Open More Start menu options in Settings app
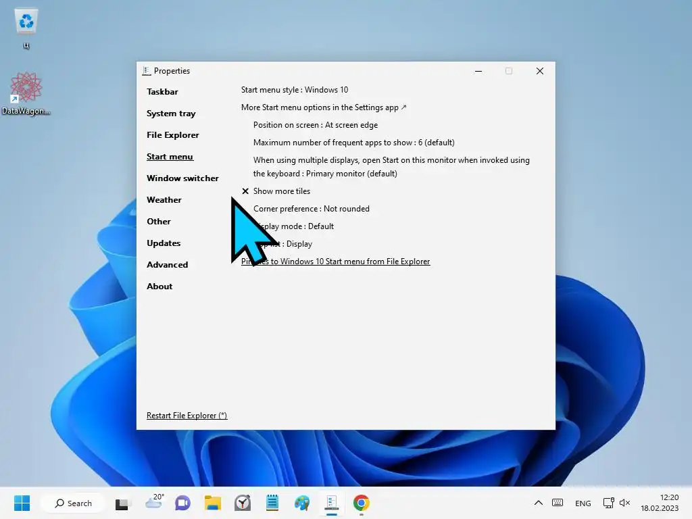The width and height of the screenshot is (692, 519). point(324,107)
